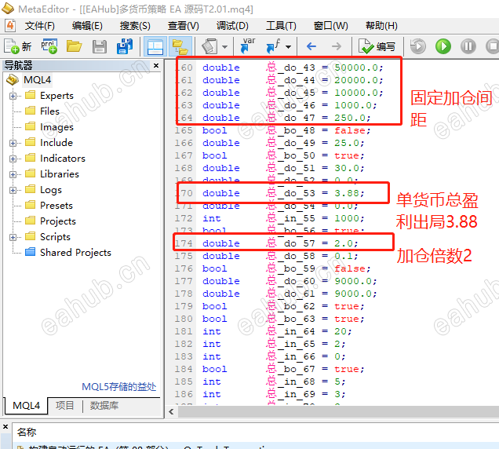Viewport: 499px width, 449px height.
Task: Start debugging with green play button
Action: click(x=443, y=46)
